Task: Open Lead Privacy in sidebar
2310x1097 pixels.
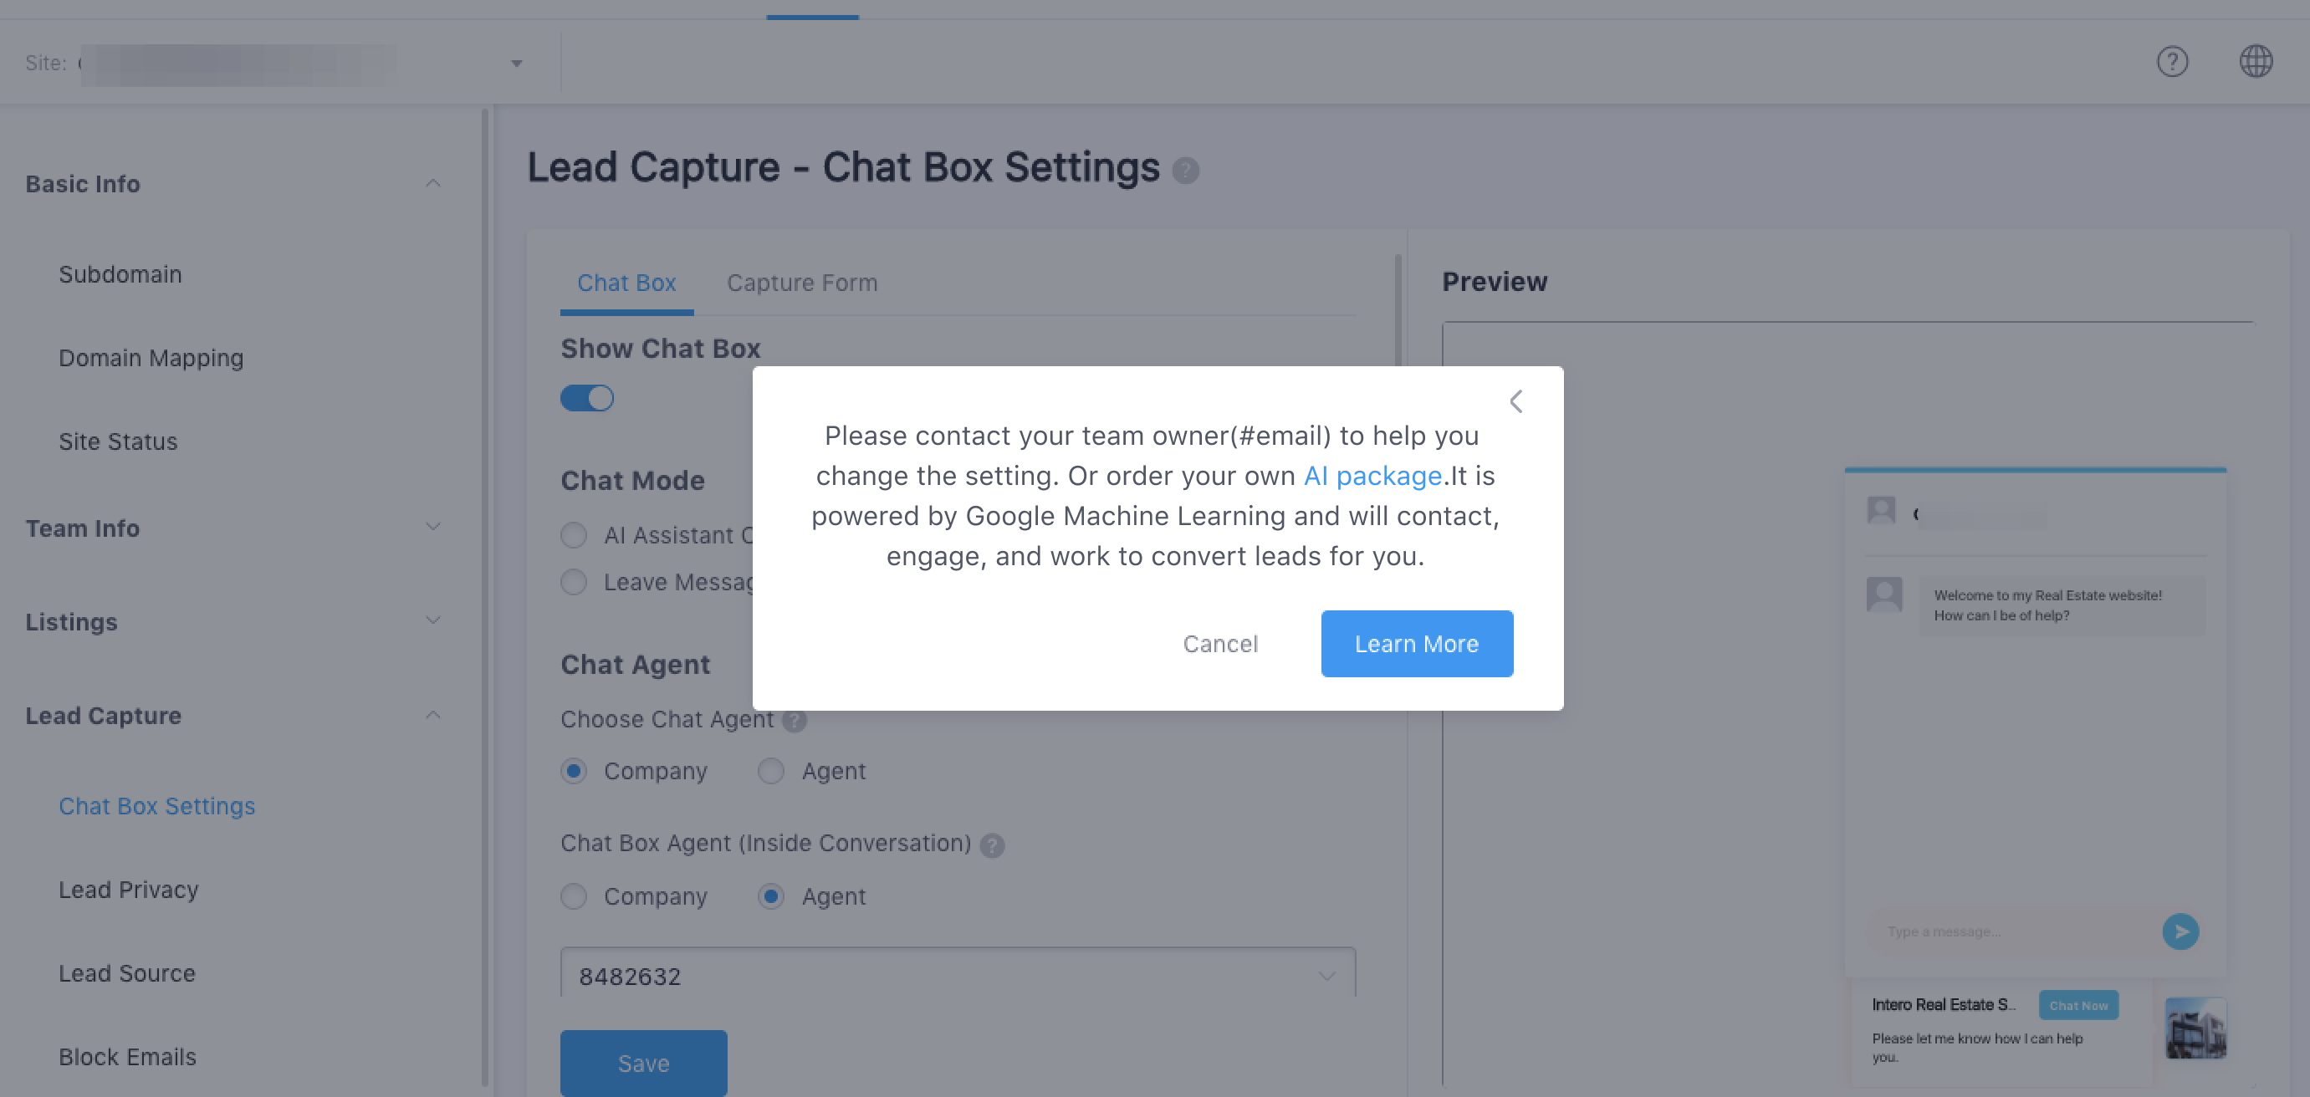Action: (x=128, y=890)
